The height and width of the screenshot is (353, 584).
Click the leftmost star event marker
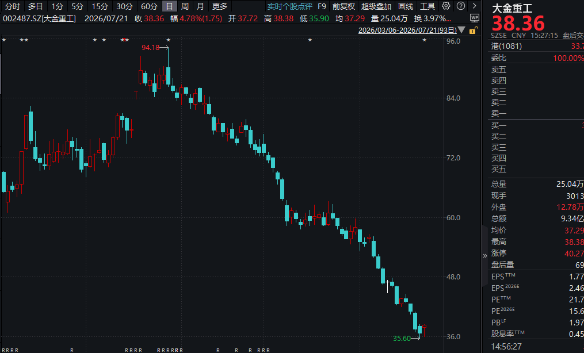tap(3, 40)
